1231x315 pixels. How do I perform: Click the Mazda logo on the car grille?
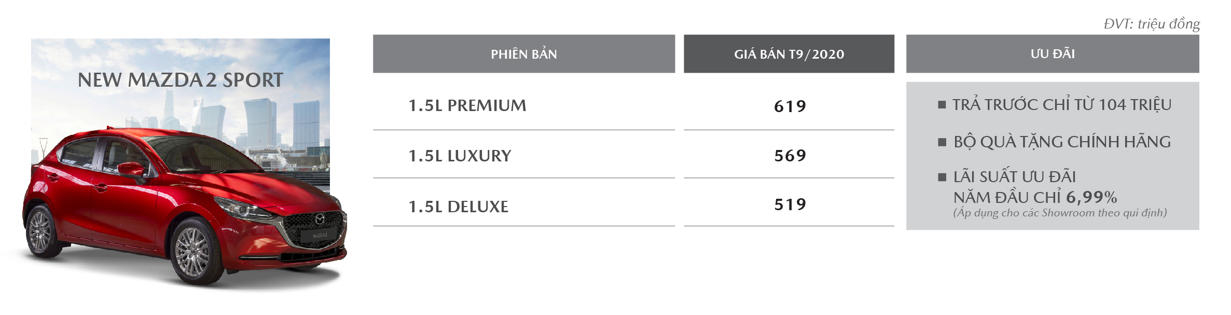pos(320,220)
